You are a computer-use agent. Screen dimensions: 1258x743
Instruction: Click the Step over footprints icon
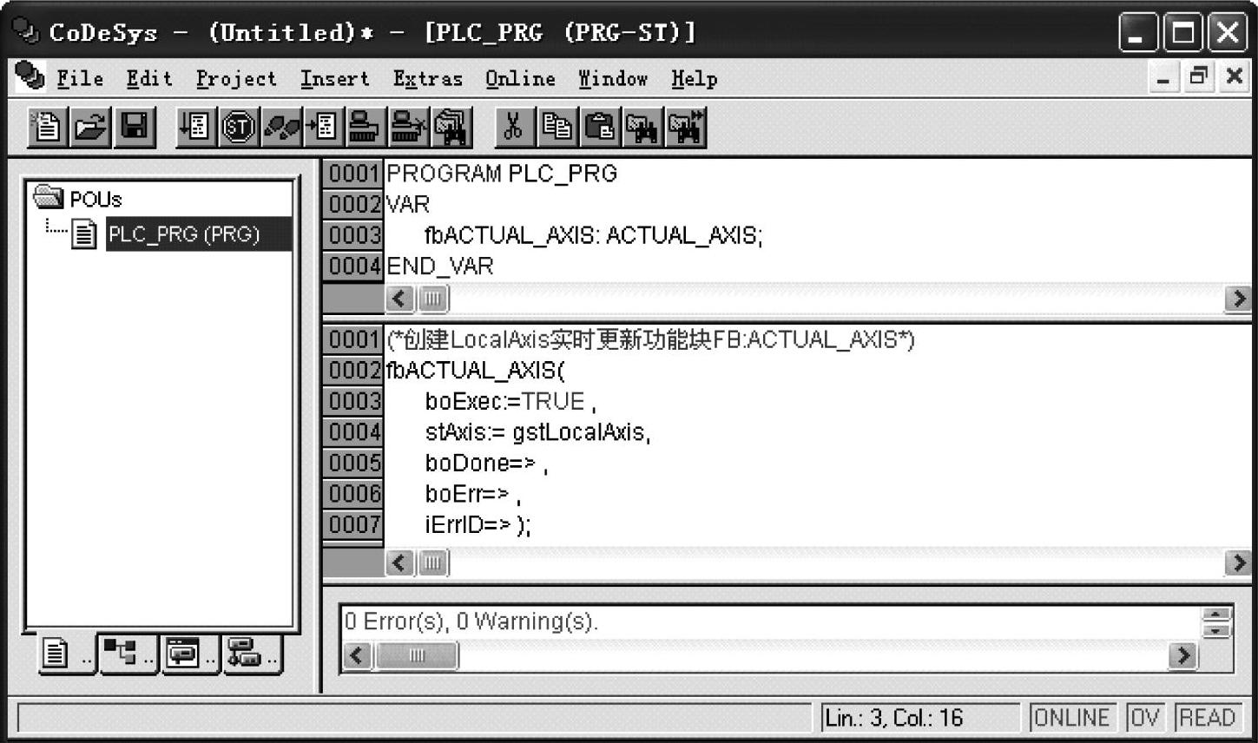click(280, 128)
